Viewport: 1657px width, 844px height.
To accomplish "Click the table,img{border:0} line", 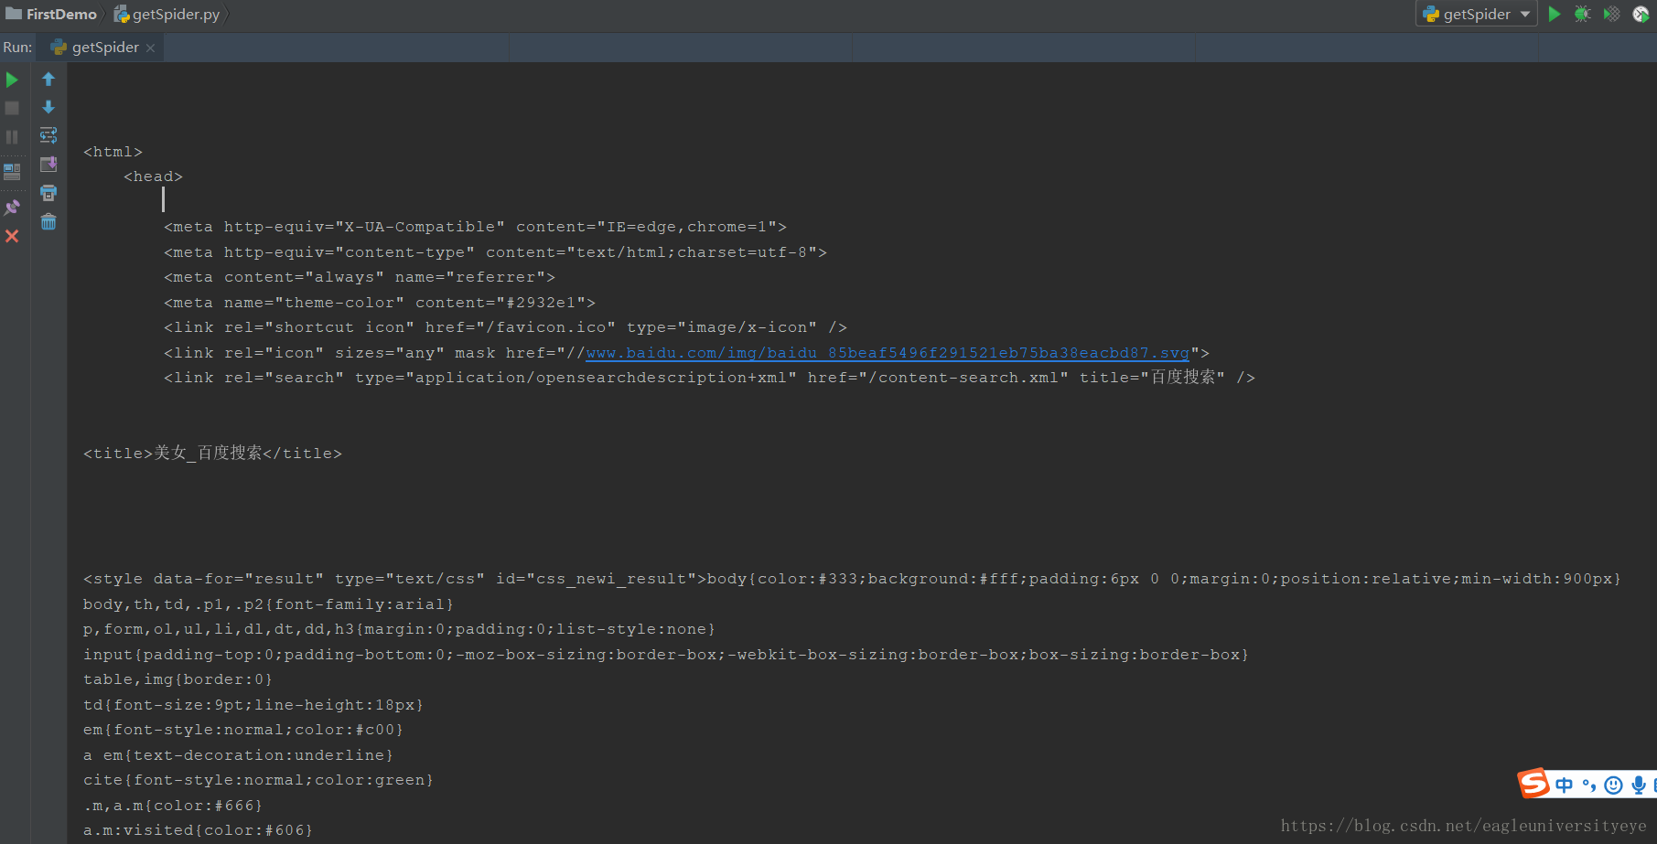I will 178,679.
